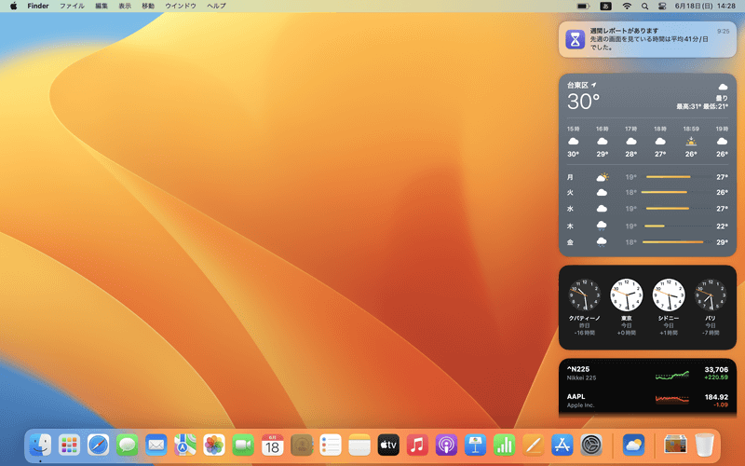Open the AAPL Apple Inc. stock row
The image size is (745, 466).
(x=647, y=401)
